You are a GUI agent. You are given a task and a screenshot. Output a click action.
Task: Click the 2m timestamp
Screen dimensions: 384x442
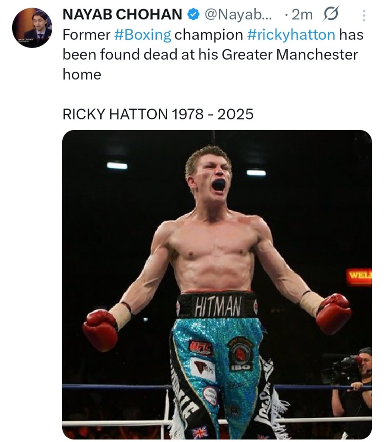click(x=302, y=15)
